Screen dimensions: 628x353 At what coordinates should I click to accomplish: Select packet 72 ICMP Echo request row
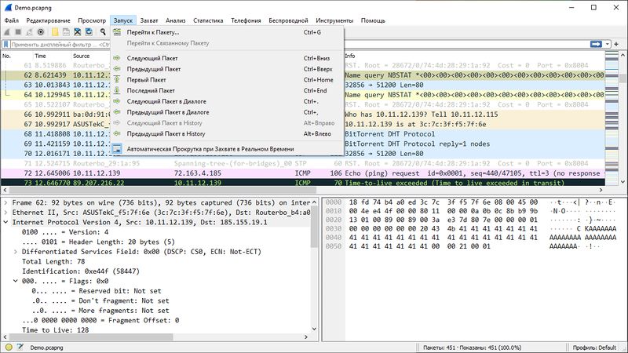302,173
